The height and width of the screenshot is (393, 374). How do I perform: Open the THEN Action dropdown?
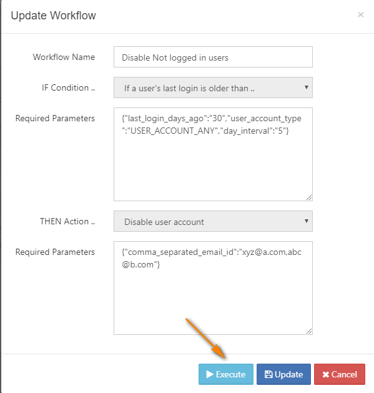(x=213, y=221)
